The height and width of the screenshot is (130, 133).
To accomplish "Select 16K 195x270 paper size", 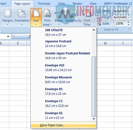I will pyautogui.click(x=61, y=32).
